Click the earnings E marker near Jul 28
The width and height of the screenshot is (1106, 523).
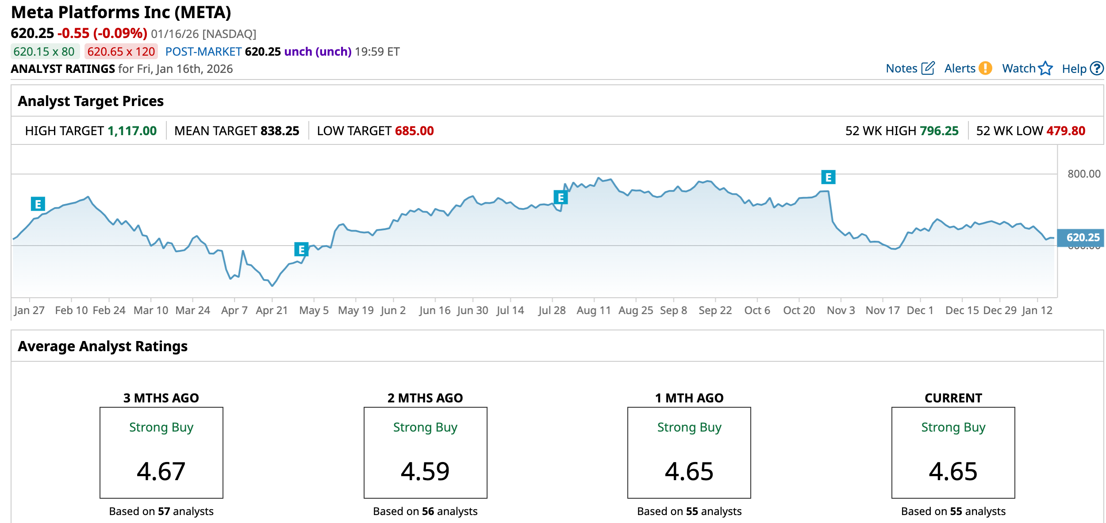[561, 197]
